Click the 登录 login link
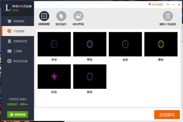This screenshot has height=122, width=183. [x=16, y=10]
